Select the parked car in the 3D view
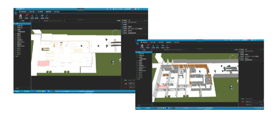This screenshot has height=114, width=272. click(231, 87)
